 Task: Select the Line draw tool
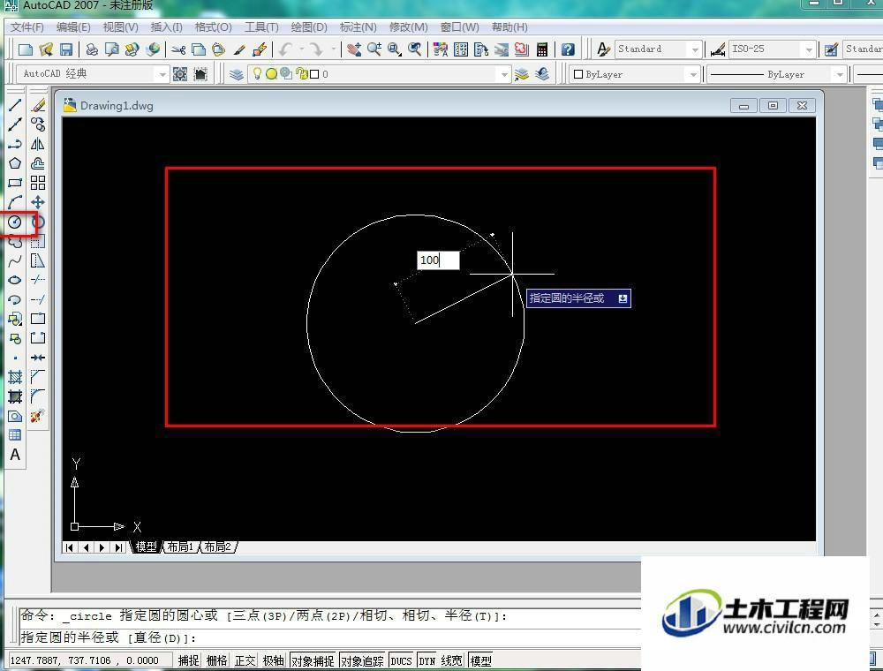[15, 105]
